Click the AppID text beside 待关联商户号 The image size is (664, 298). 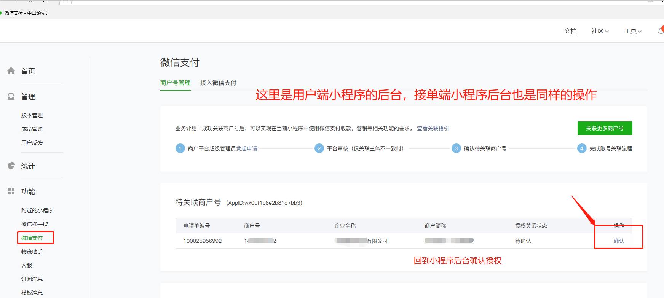264,203
